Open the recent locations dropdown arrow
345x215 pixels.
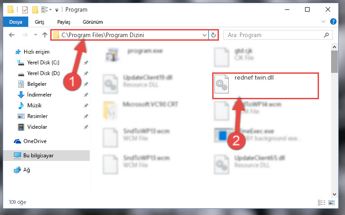[x=35, y=35]
